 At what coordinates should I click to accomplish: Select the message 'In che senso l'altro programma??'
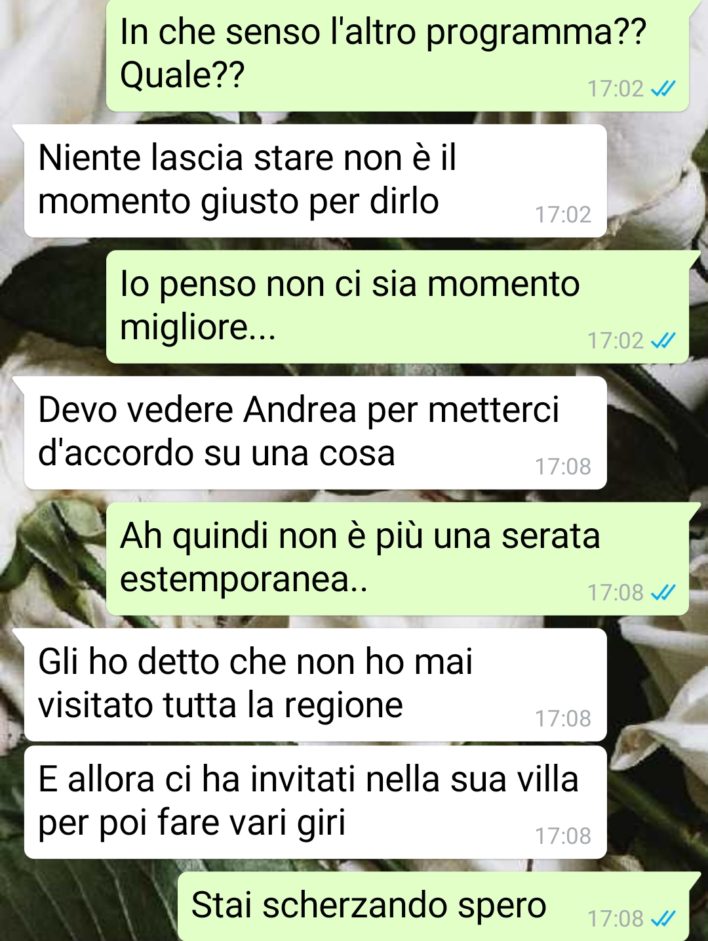(x=397, y=54)
